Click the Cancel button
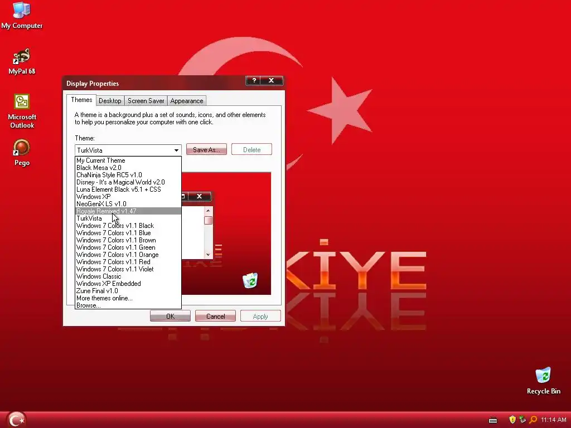The height and width of the screenshot is (428, 571). pyautogui.click(x=216, y=317)
